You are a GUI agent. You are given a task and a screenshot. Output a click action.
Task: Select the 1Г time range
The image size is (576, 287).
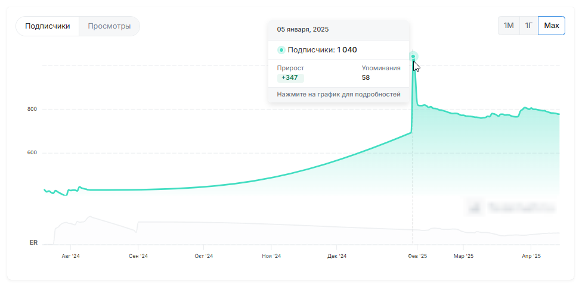point(528,26)
